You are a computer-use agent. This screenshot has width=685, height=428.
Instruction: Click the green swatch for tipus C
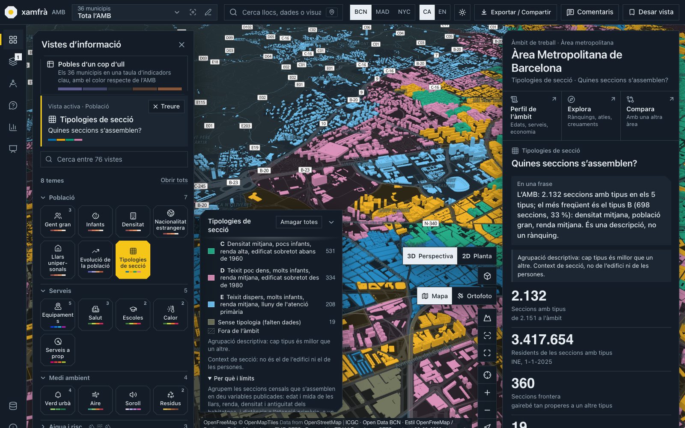tap(211, 251)
